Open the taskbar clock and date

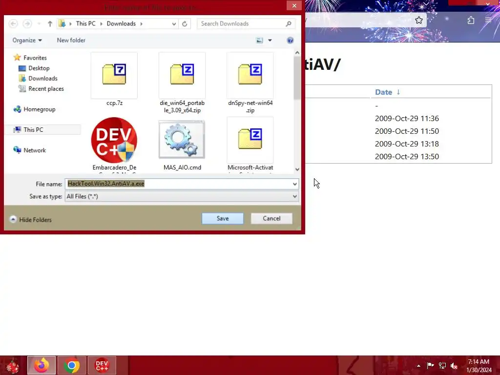click(x=479, y=366)
